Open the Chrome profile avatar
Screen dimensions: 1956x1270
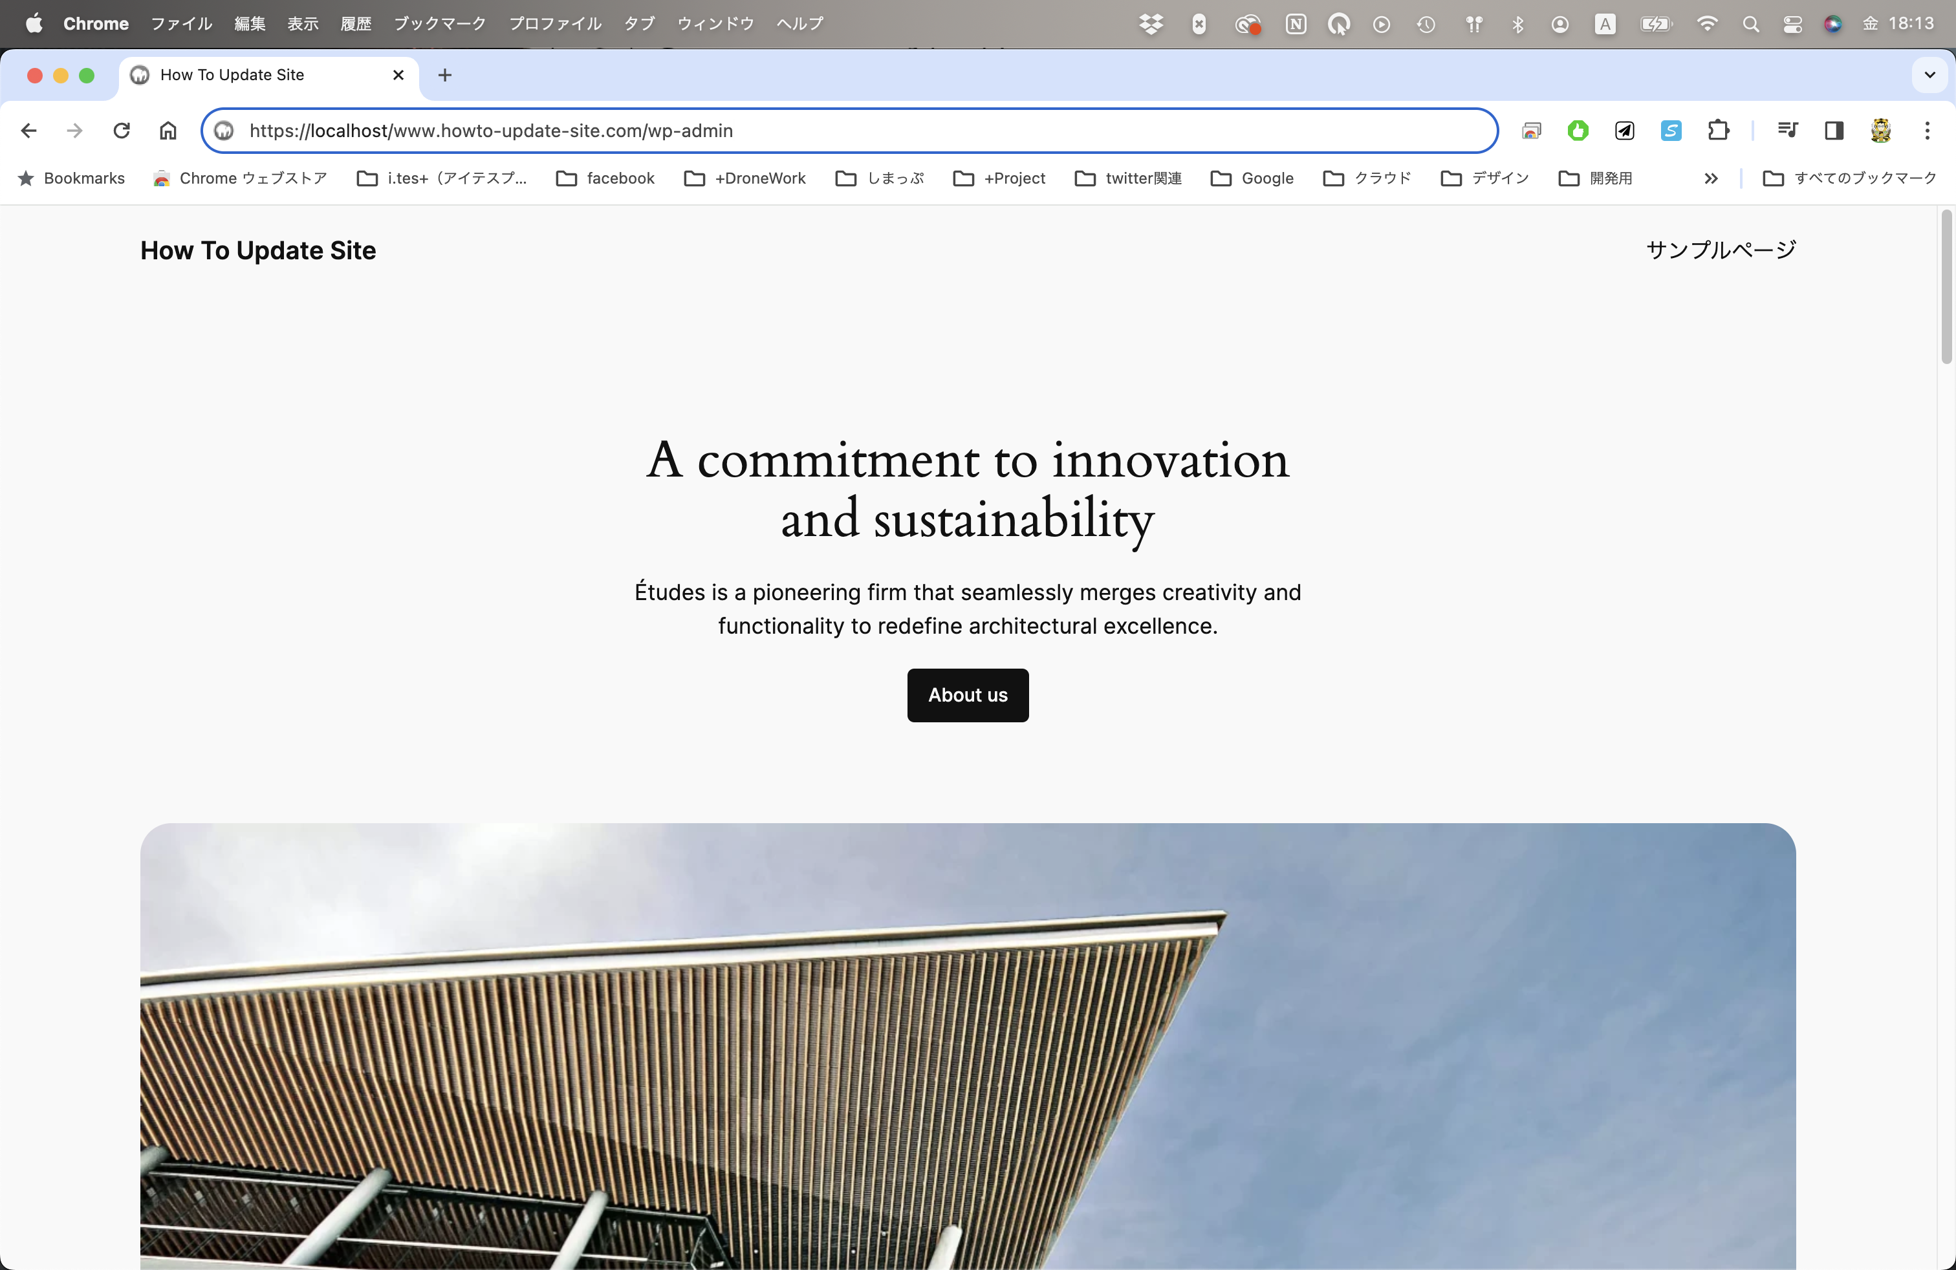[x=1880, y=131]
